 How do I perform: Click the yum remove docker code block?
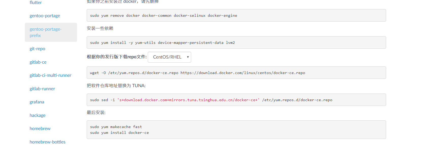(x=236, y=15)
